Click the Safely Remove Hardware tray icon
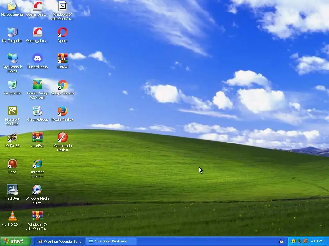 point(299,242)
